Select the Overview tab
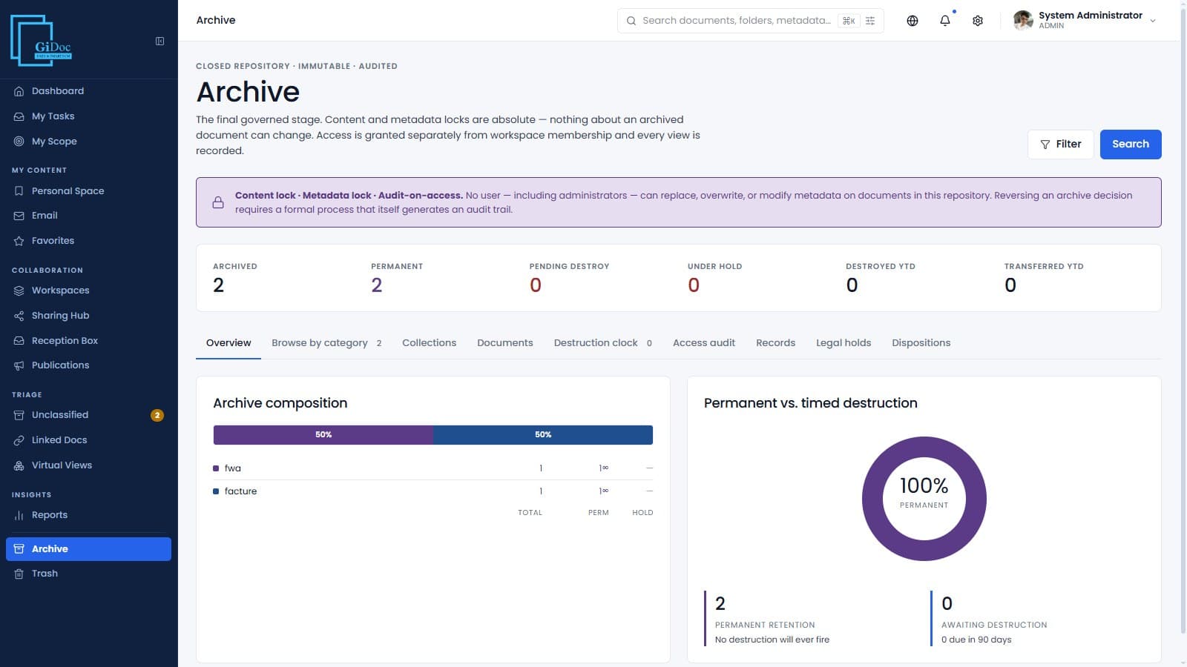The height and width of the screenshot is (667, 1187). click(x=228, y=343)
